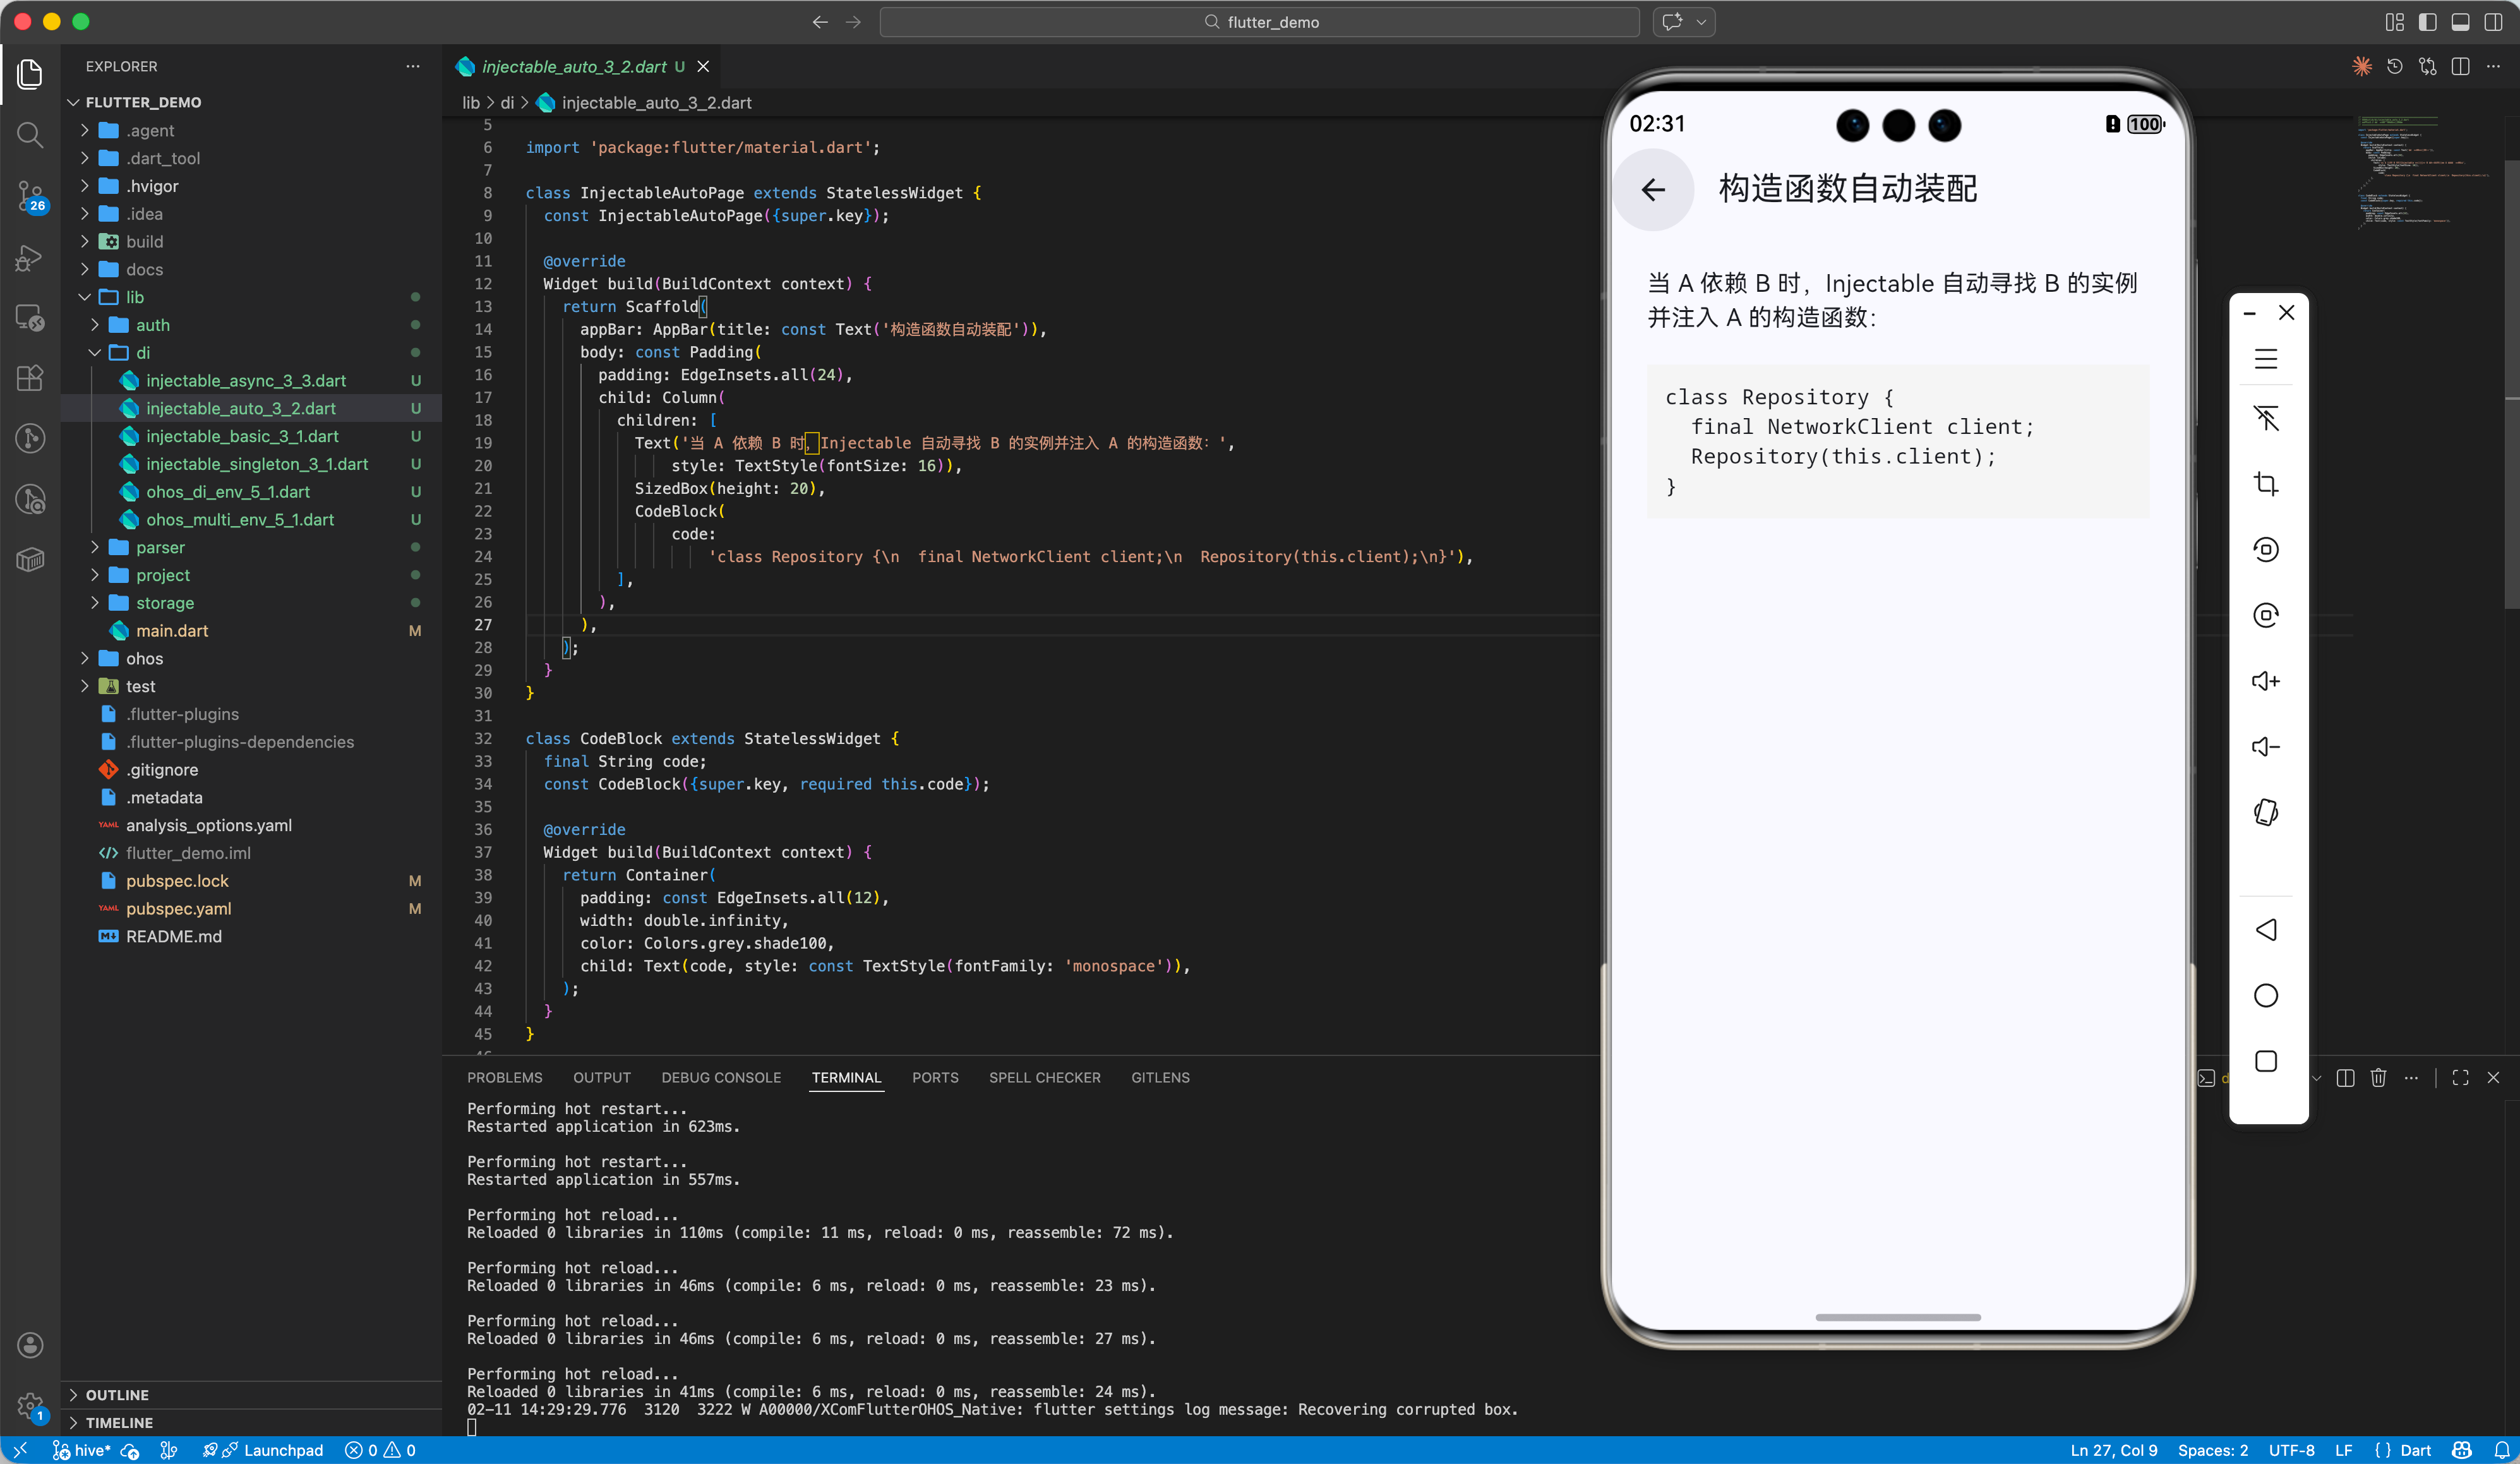Expand the OUTLINE section
The height and width of the screenshot is (1464, 2520).
[117, 1394]
